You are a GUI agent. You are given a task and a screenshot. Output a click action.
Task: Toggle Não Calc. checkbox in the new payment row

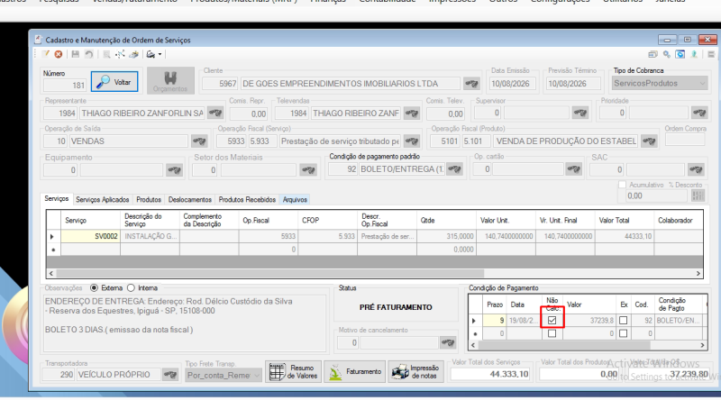(x=552, y=333)
